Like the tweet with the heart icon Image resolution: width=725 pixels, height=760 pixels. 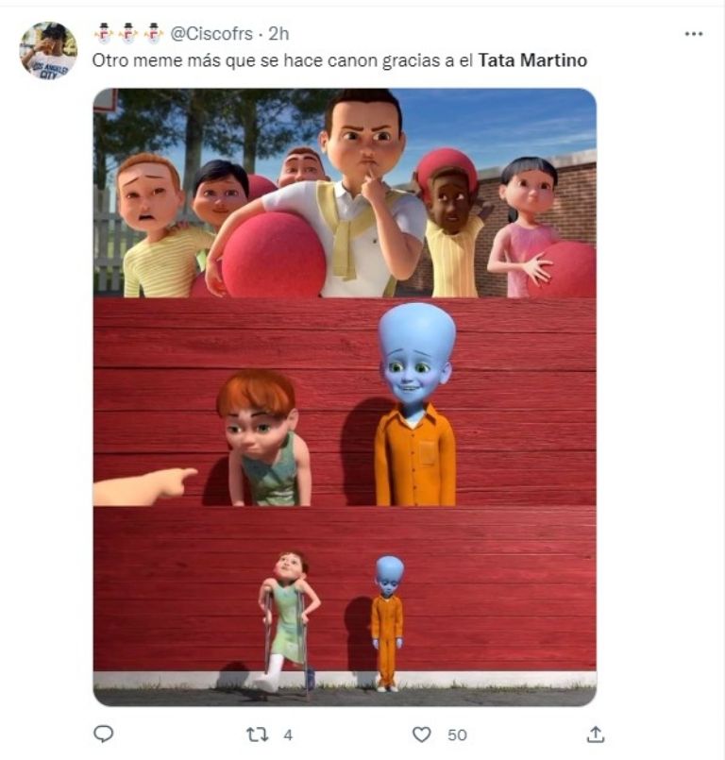tap(422, 735)
